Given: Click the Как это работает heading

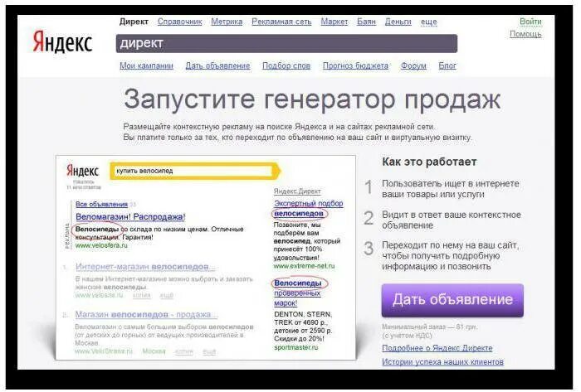Looking at the screenshot, I should [429, 162].
